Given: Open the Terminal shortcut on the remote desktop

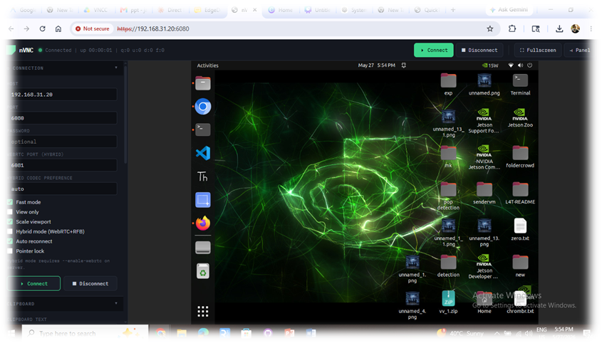Looking at the screenshot, I should pos(520,85).
